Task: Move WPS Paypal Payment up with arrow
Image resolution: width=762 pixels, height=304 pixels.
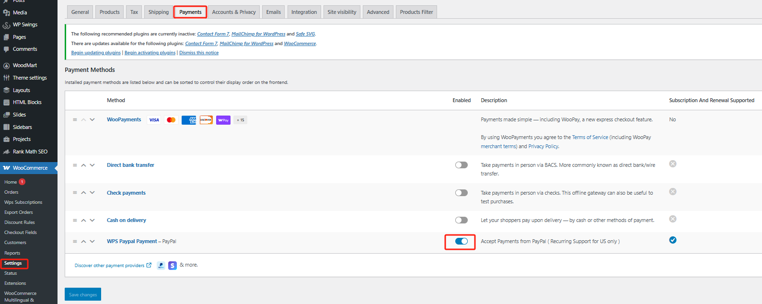Action: [x=83, y=241]
